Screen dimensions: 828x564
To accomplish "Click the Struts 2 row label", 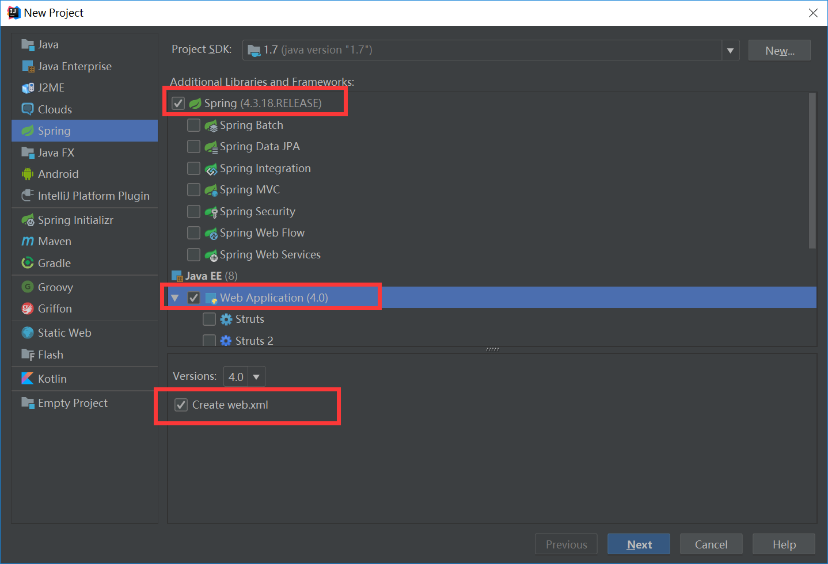I will pos(254,341).
